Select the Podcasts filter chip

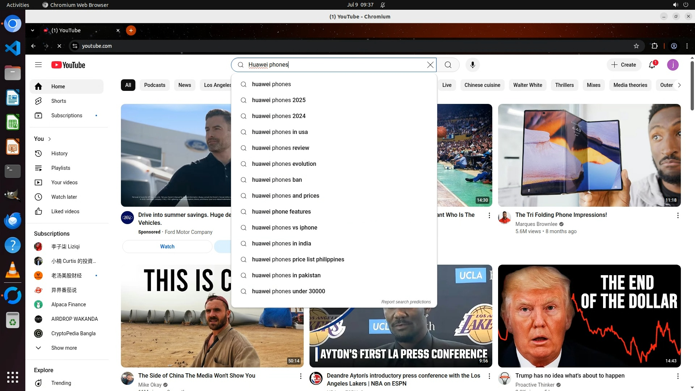click(x=155, y=85)
